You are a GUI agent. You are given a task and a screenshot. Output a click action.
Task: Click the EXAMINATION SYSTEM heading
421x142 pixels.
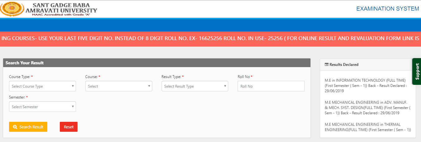click(387, 9)
